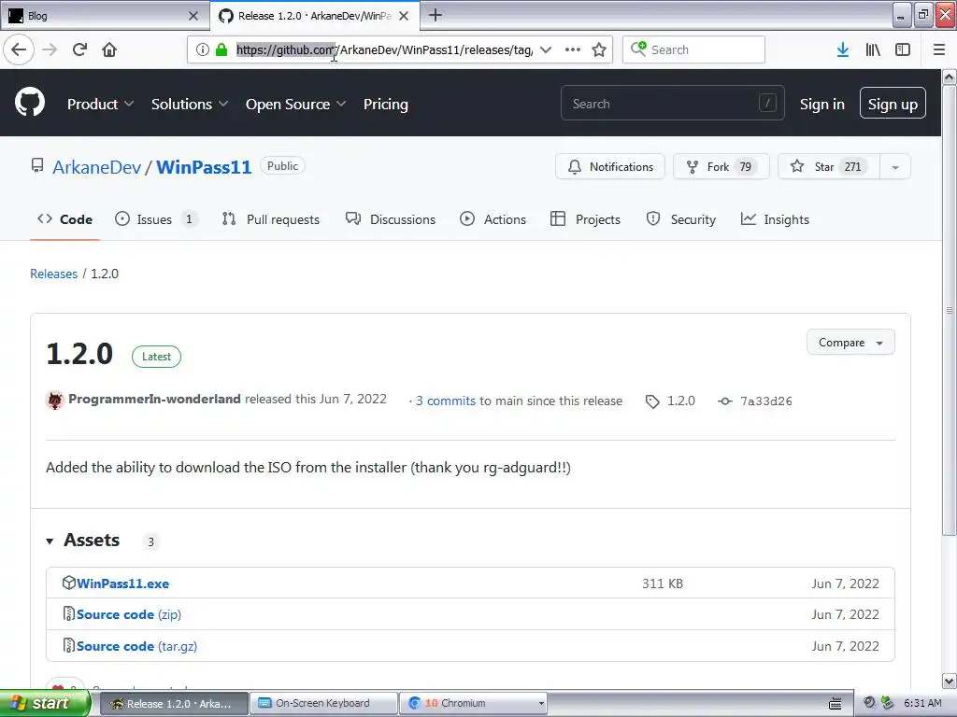Open the Firefox hamburger menu
This screenshot has width=957, height=717.
click(x=939, y=50)
